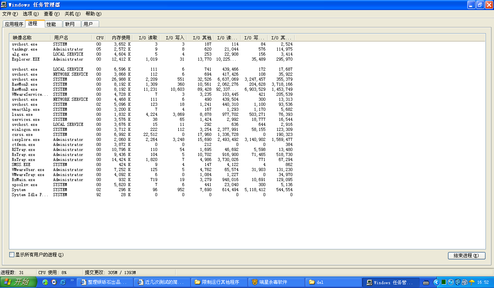Click the green CPU usage tray icon
Screen dimensions: 494x288
click(444, 282)
